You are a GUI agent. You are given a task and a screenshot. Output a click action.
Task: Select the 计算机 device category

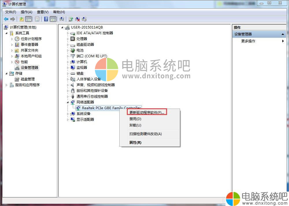coord(82,62)
